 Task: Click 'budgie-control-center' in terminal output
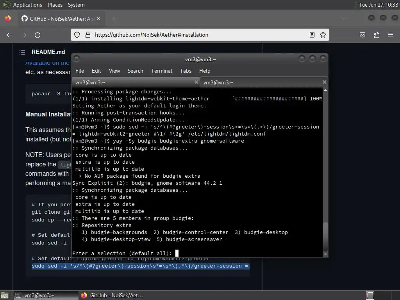[195, 232]
